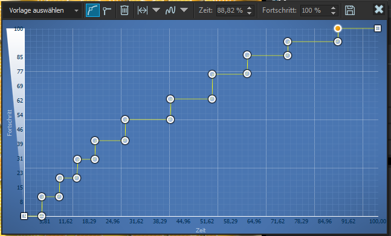Expand the dropdown arrow next to the wave icon

coord(184,10)
